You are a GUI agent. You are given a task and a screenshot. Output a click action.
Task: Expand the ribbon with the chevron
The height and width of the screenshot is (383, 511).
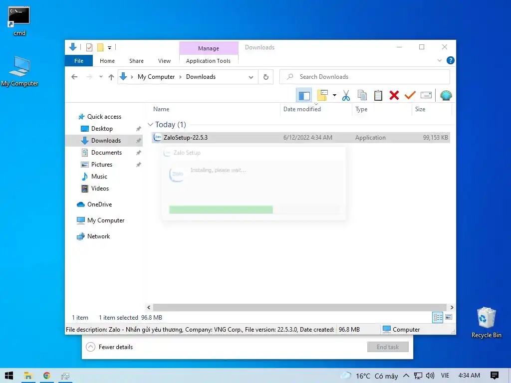(x=439, y=60)
